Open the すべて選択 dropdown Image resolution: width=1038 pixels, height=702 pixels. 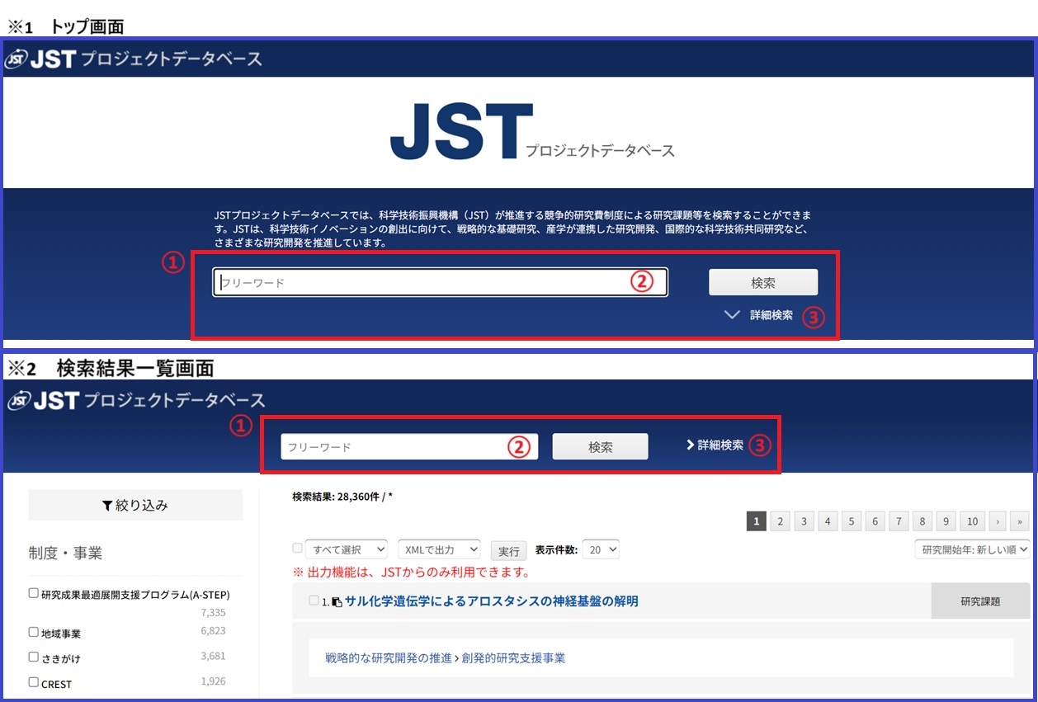[347, 549]
